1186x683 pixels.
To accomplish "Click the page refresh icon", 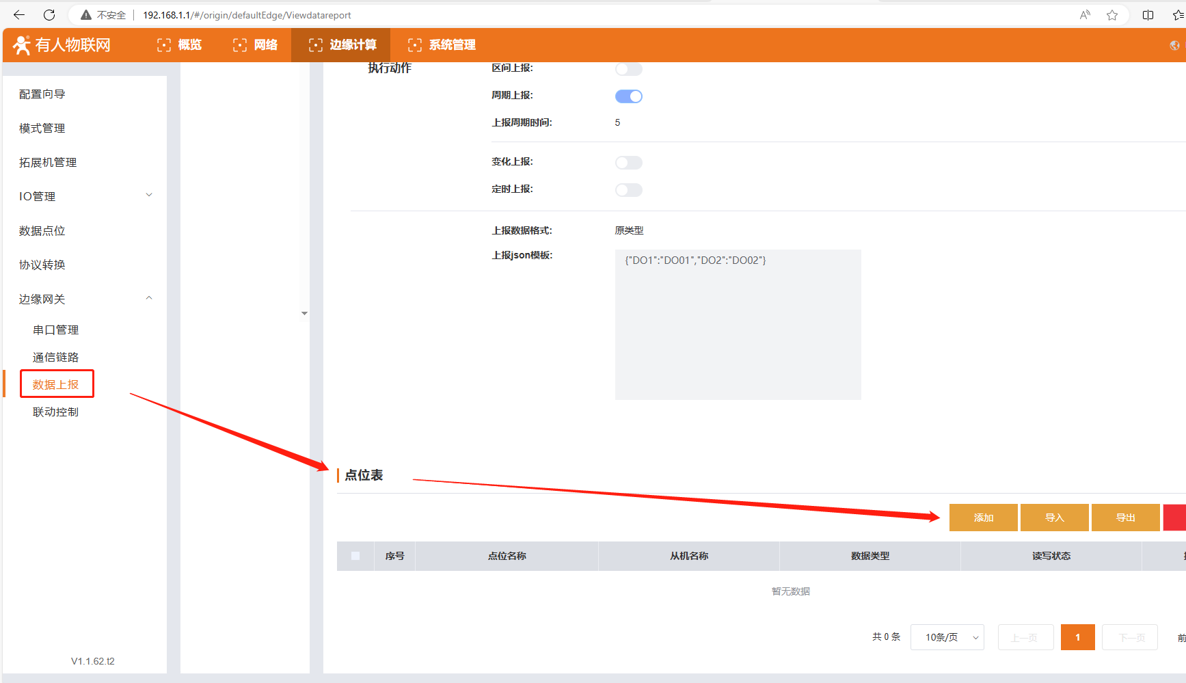I will [x=49, y=15].
